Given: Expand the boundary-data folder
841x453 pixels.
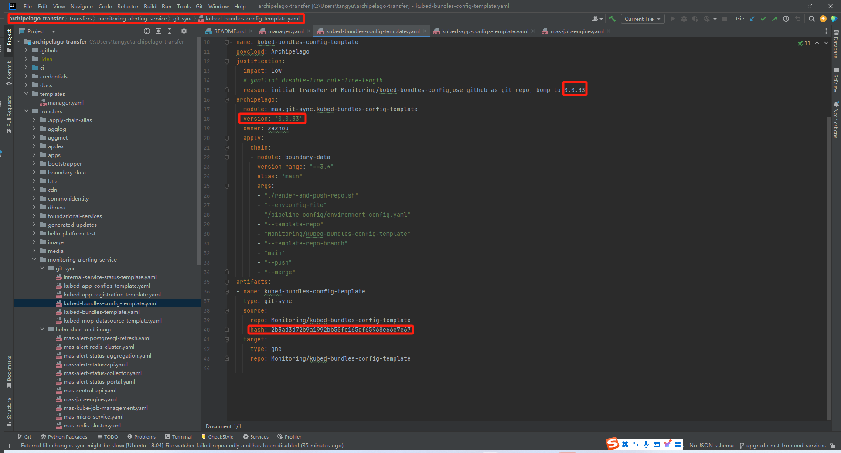Looking at the screenshot, I should point(34,172).
